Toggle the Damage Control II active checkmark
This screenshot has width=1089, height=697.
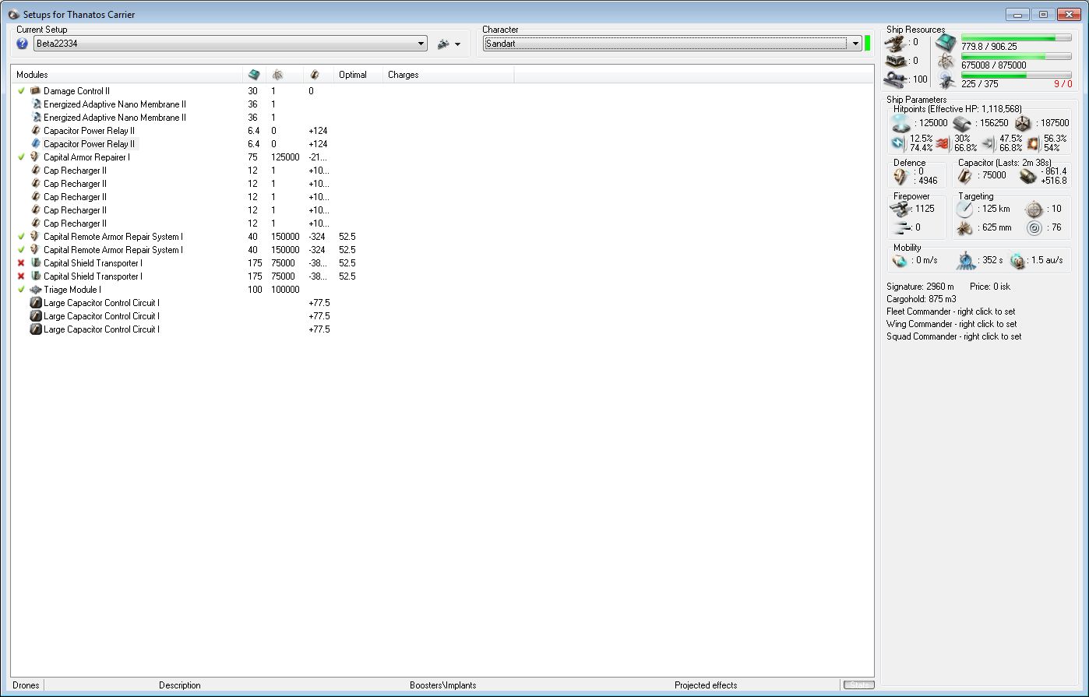[21, 91]
